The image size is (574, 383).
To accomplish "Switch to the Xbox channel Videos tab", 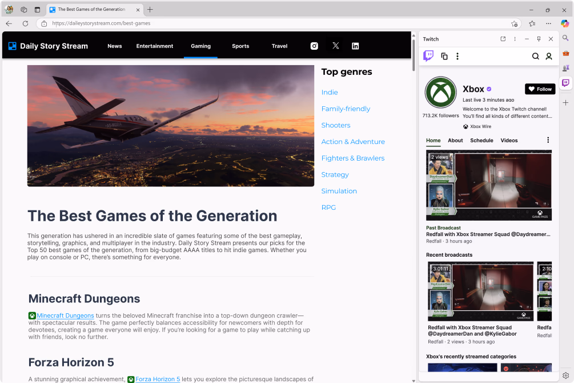I will point(509,141).
